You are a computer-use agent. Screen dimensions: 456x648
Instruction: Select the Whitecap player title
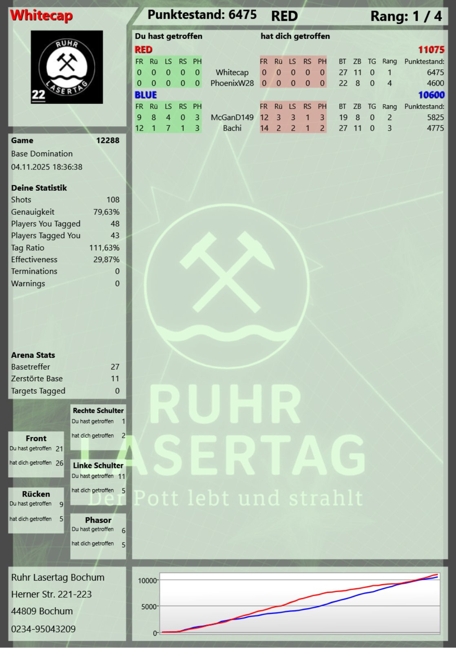pyautogui.click(x=41, y=16)
